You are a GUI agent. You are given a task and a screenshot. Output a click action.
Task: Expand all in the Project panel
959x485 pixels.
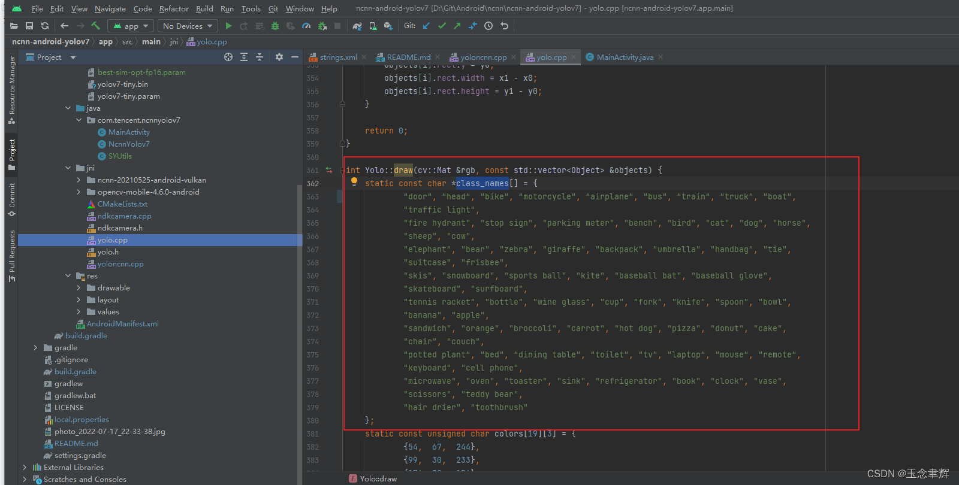(x=244, y=57)
